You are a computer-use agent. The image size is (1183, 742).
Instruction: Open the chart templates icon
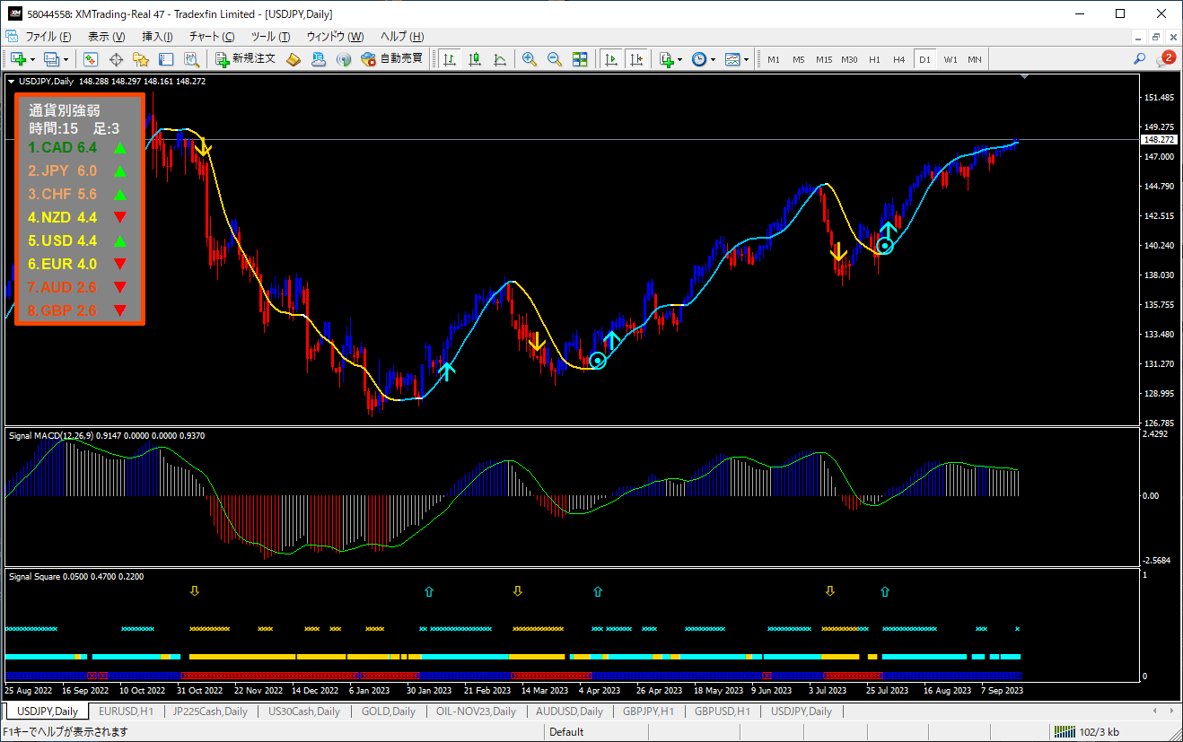pyautogui.click(x=732, y=59)
